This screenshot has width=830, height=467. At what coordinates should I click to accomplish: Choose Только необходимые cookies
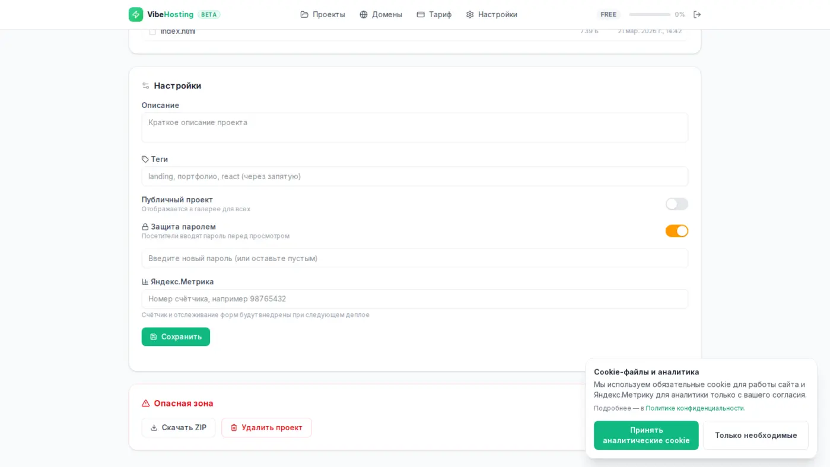756,435
